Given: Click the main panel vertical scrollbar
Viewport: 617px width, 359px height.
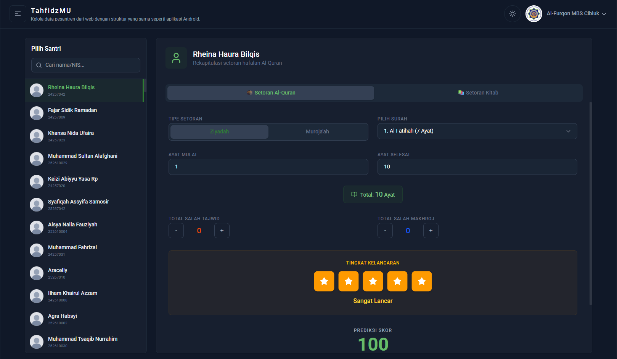Looking at the screenshot, I should pyautogui.click(x=591, y=204).
